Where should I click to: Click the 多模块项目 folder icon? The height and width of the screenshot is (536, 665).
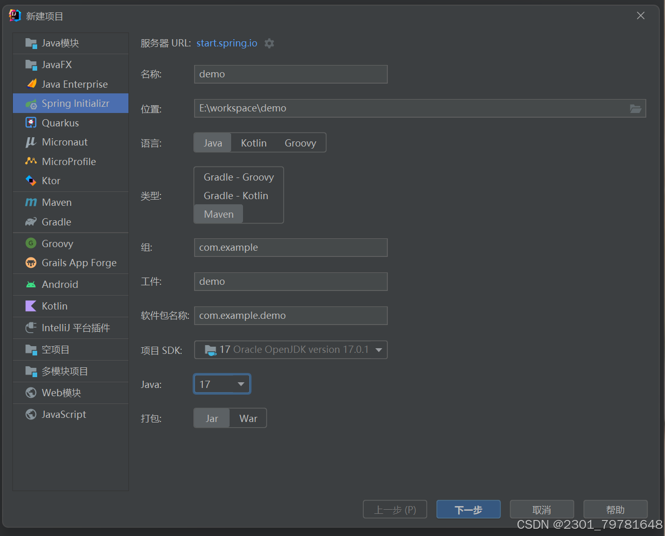pos(31,371)
